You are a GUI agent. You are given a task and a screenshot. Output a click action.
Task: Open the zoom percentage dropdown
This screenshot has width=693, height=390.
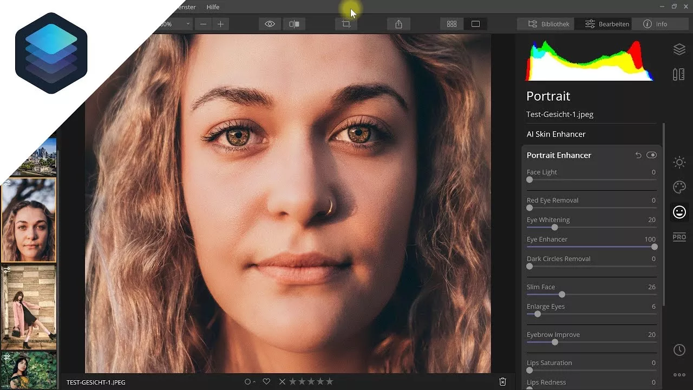187,24
